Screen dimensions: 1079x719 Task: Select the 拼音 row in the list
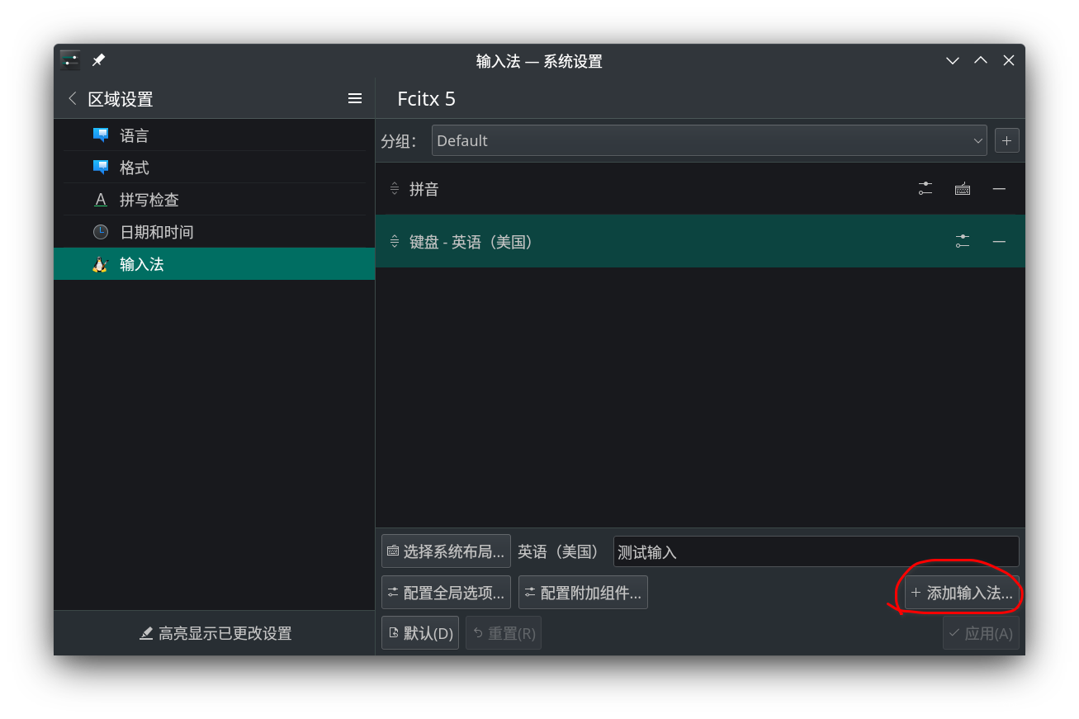[x=700, y=189]
